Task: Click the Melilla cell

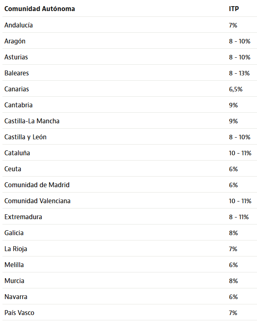Action: (14, 265)
